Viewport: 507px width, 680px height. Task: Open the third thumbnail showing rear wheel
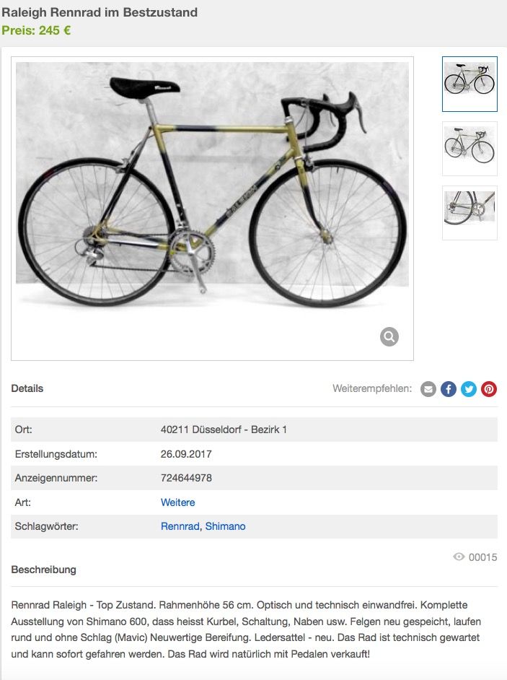click(x=469, y=213)
